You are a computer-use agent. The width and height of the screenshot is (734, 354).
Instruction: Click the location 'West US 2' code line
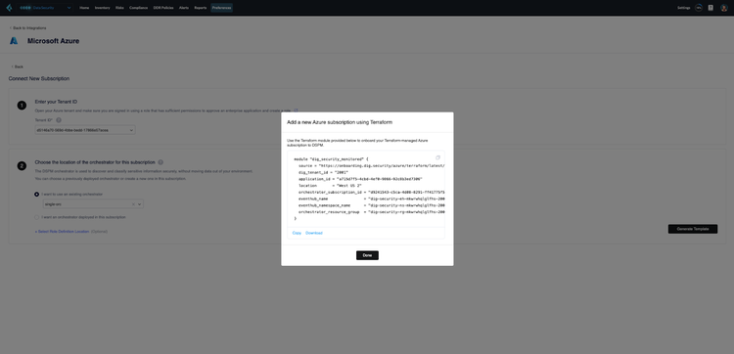(330, 186)
